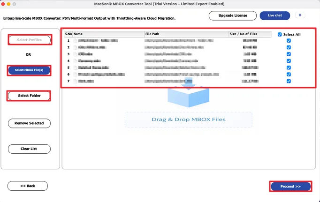Image resolution: width=320 pixels, height=202 pixels.
Task: Click the file icon in row 3
Action: pyautogui.click(x=76, y=54)
